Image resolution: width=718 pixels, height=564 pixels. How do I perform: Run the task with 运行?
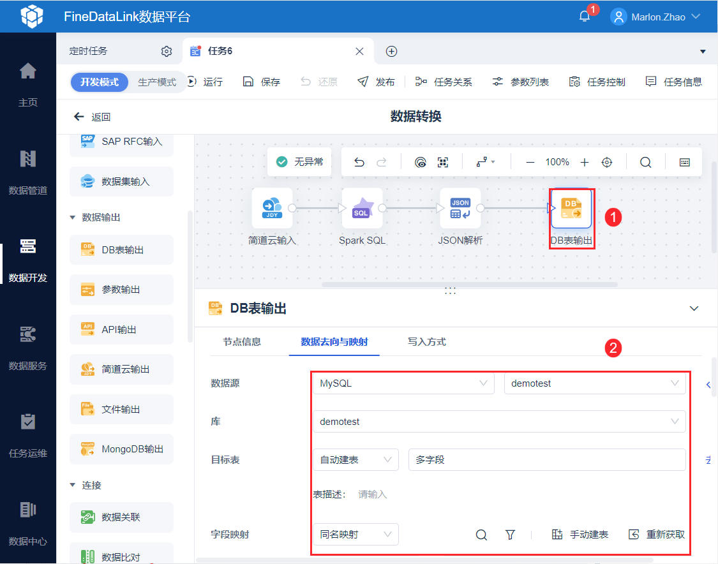pos(205,82)
